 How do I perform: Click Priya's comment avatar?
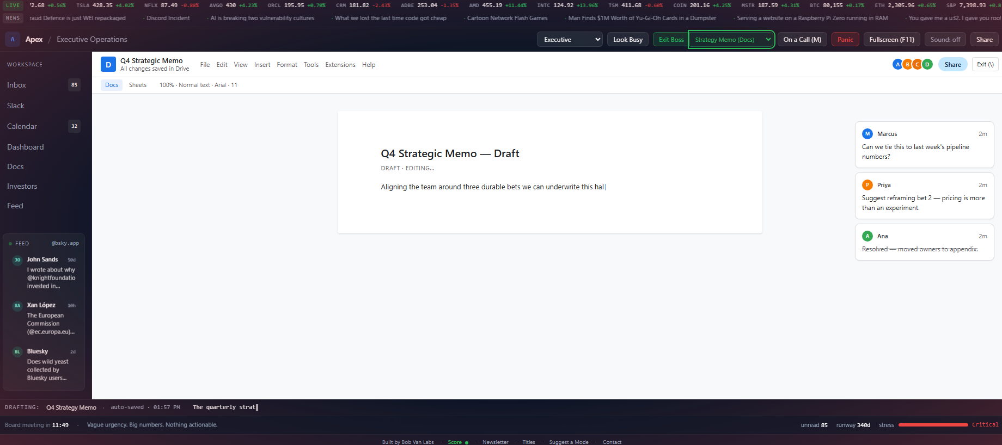pyautogui.click(x=867, y=185)
